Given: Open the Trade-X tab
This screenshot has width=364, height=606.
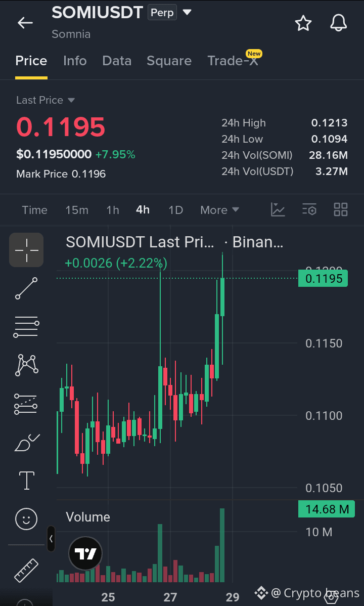Looking at the screenshot, I should tap(233, 61).
